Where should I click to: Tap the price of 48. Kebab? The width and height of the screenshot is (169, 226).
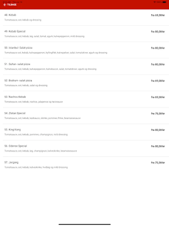coord(158,15)
